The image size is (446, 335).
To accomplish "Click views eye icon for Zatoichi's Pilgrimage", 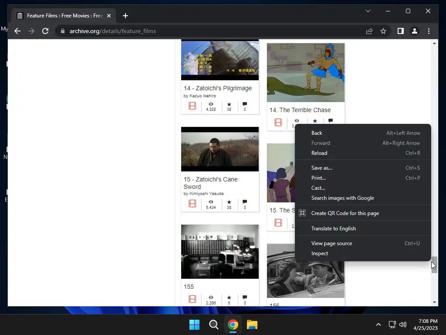I will pos(211,104).
